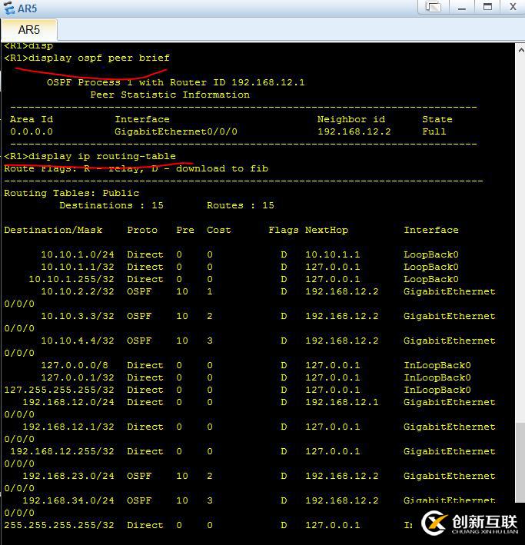Click destination 192.168.12.0/24

pyautogui.click(x=68, y=402)
